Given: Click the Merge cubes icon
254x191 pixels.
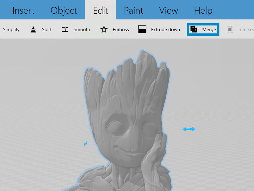Looking at the screenshot, I should click(x=194, y=29).
